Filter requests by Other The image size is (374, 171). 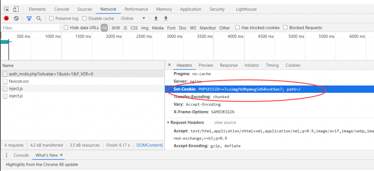(x=225, y=28)
